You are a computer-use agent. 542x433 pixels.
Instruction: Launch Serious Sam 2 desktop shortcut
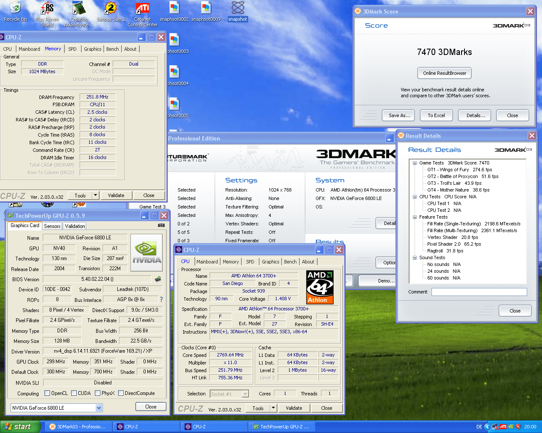[x=111, y=11]
